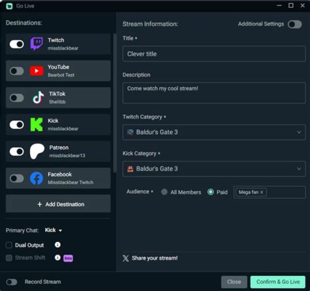This screenshot has height=291, width=310.
Task: Click the plus icon on Add Destination
Action: pyautogui.click(x=40, y=204)
